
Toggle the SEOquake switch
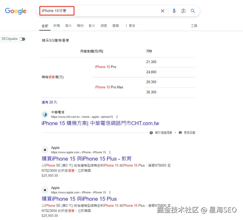coord(22,39)
